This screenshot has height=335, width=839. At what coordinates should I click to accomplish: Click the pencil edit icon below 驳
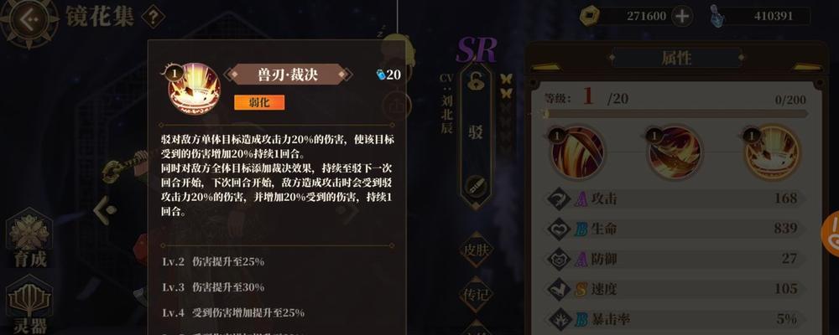[x=475, y=185]
